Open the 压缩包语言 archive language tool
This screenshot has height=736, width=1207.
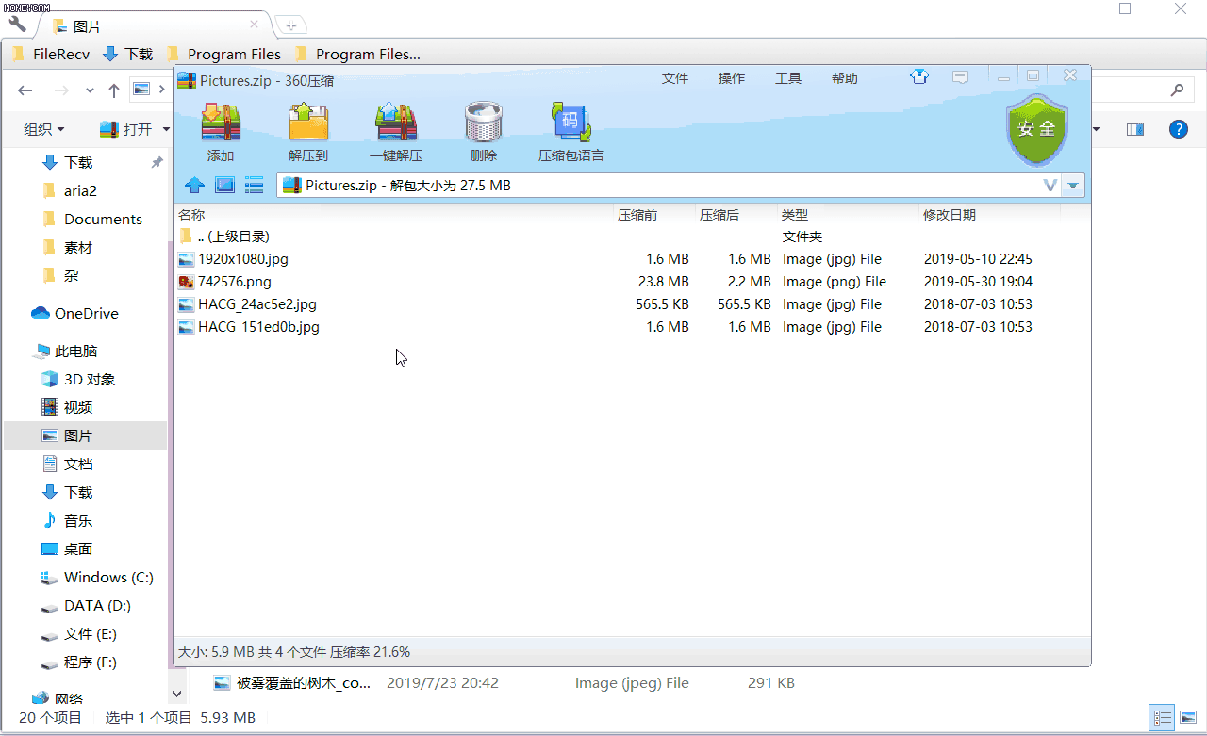571,133
